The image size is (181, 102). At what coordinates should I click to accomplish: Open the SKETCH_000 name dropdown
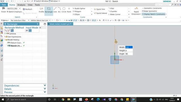pos(20,8)
